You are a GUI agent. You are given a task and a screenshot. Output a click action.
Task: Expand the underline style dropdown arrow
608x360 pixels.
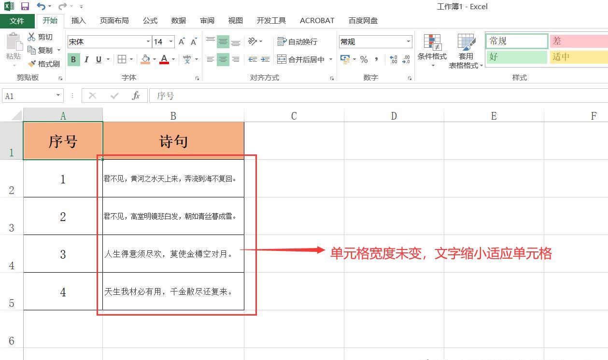pos(108,59)
